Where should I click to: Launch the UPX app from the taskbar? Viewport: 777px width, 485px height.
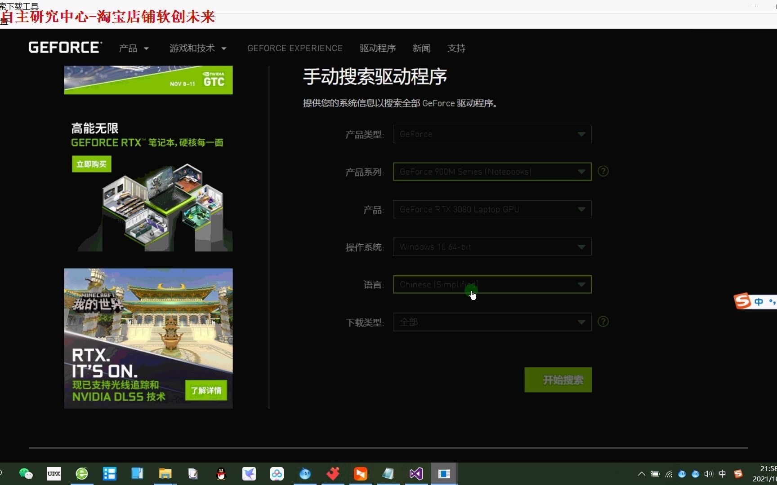[x=54, y=473]
